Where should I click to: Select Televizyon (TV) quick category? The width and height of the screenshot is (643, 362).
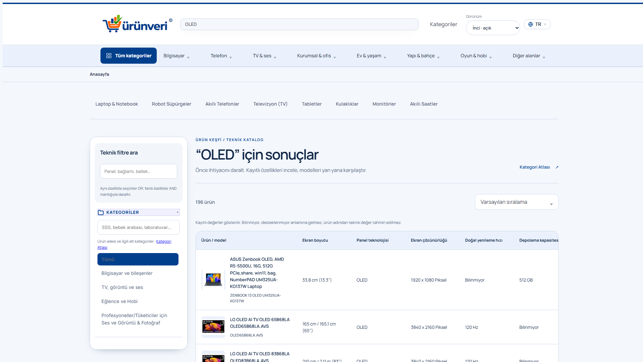point(270,104)
